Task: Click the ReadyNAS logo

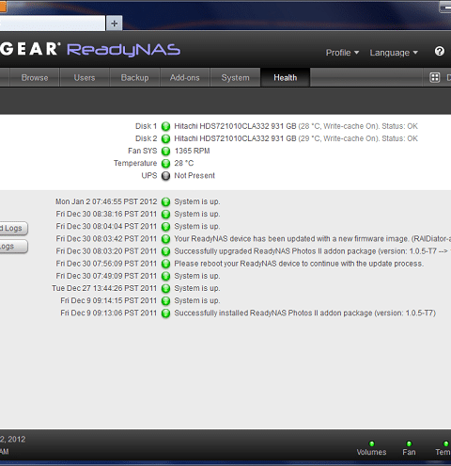Action: (x=123, y=50)
